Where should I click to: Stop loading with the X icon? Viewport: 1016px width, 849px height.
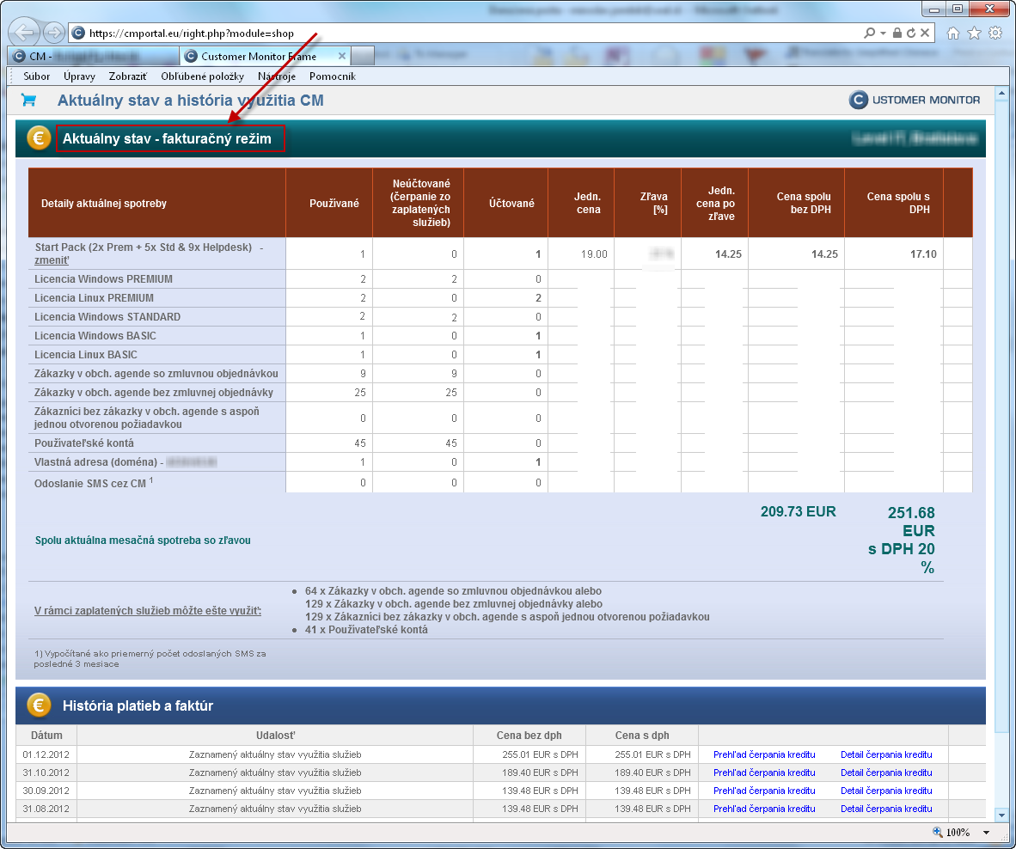[x=925, y=33]
